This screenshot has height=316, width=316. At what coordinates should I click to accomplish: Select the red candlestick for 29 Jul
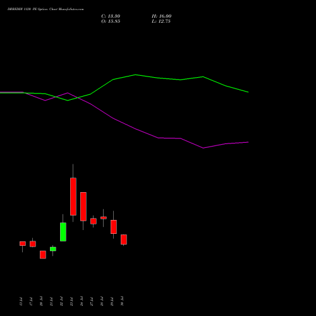point(114,227)
